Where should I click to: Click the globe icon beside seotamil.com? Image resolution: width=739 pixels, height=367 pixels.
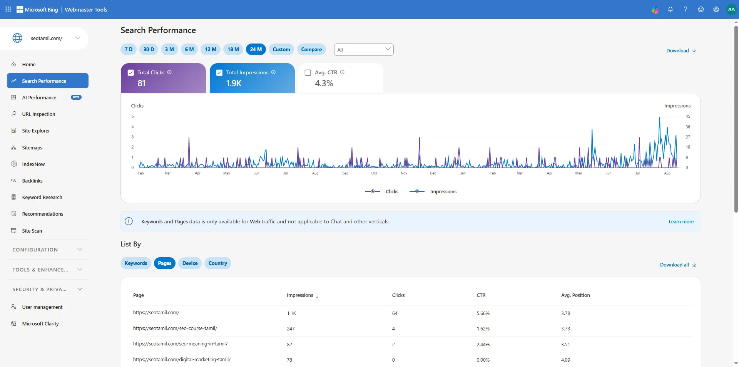click(x=17, y=38)
